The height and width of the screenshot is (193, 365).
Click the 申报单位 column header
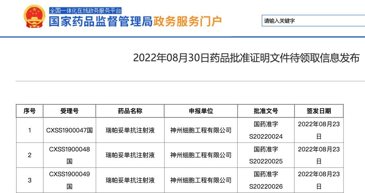[x=201, y=111]
